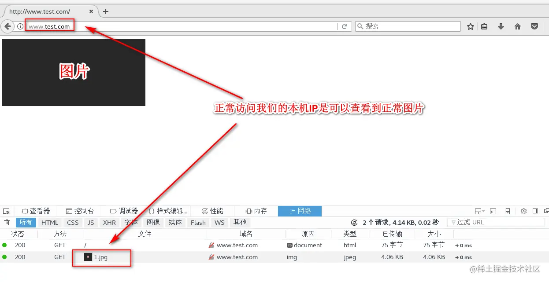Toggle Flash request filter
This screenshot has width=549, height=282.
(198, 223)
